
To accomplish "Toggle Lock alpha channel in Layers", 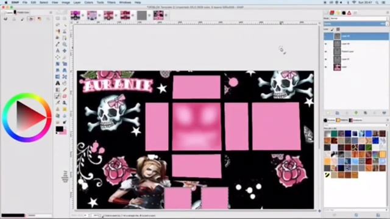I will 338,29.
